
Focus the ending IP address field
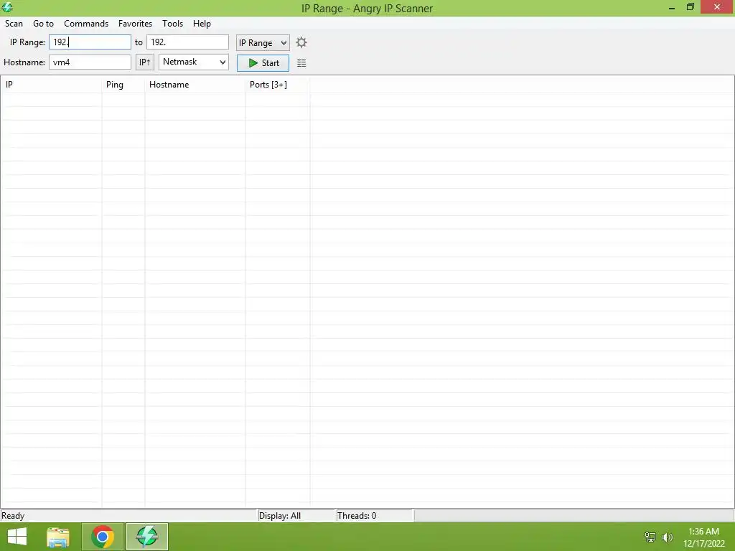point(187,42)
